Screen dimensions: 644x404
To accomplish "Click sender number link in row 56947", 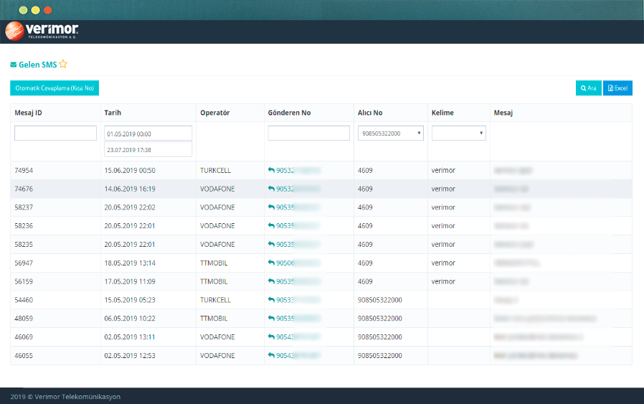I will (x=298, y=263).
